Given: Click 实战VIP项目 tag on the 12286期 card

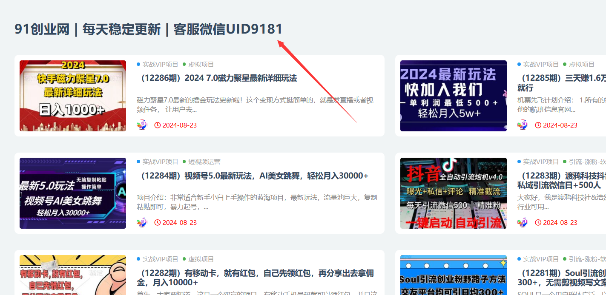Looking at the screenshot, I should [x=160, y=65].
